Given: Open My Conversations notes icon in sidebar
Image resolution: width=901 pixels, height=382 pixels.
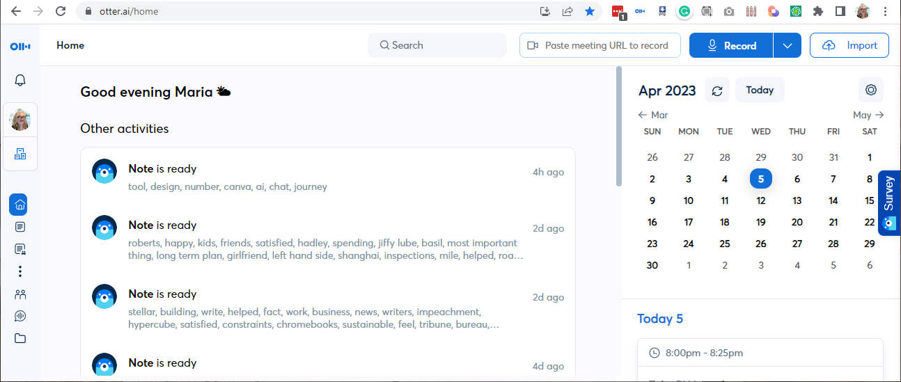Looking at the screenshot, I should coord(19,227).
